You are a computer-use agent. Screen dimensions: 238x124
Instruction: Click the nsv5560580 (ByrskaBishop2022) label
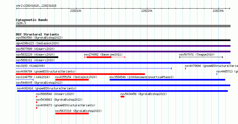[39, 38]
